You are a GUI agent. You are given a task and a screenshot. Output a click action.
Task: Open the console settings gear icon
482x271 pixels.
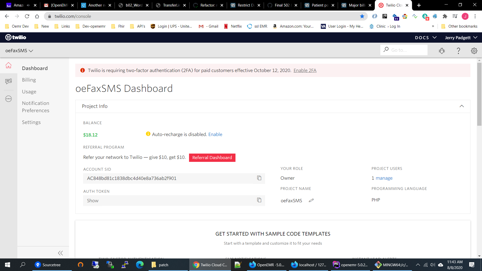pyautogui.click(x=474, y=51)
